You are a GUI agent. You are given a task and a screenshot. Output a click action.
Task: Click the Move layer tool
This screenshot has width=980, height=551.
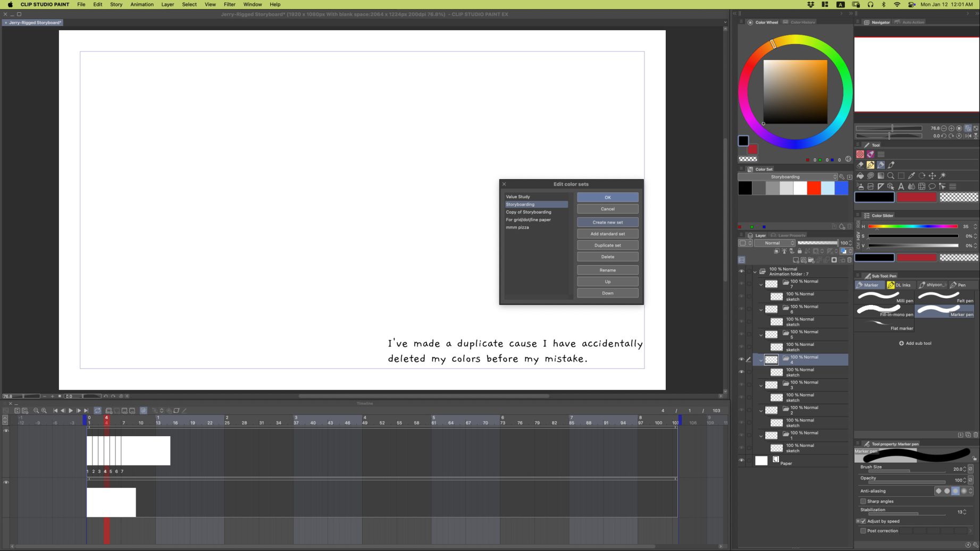click(932, 176)
